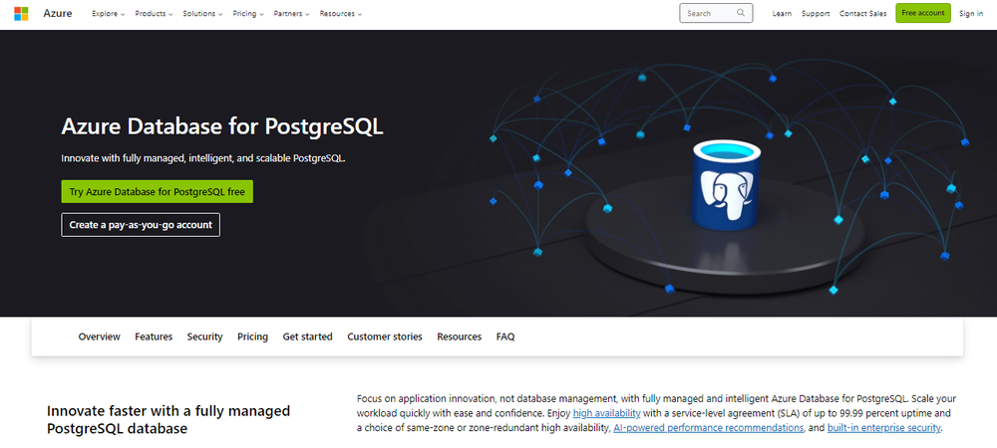Click the Sign in link
The height and width of the screenshot is (448, 997).
(x=971, y=13)
